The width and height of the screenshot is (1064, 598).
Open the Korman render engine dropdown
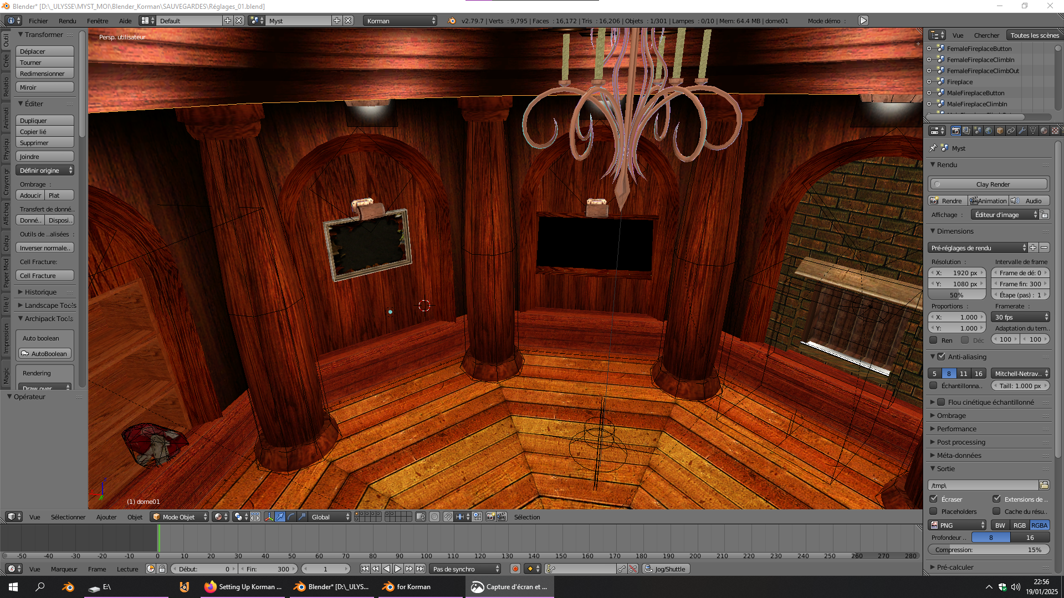click(x=400, y=20)
